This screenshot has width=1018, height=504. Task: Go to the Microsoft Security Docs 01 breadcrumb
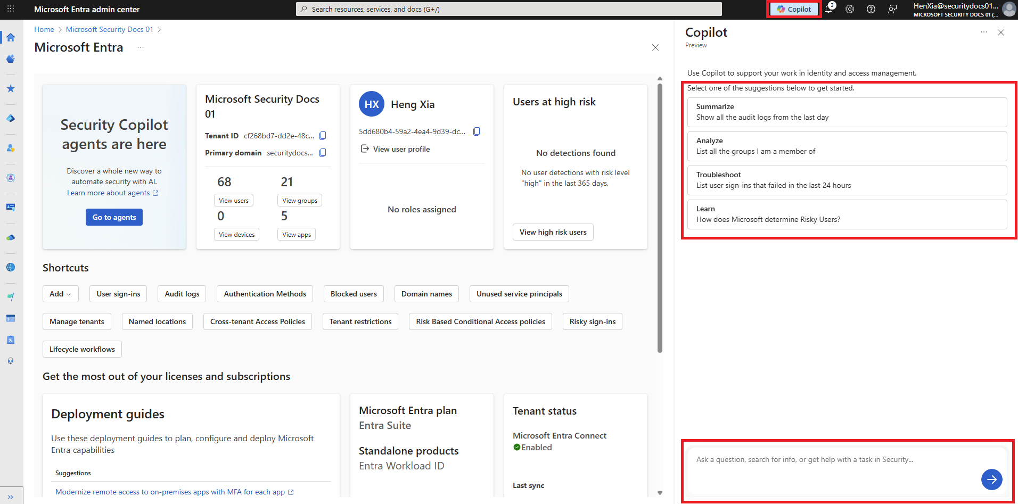109,29
